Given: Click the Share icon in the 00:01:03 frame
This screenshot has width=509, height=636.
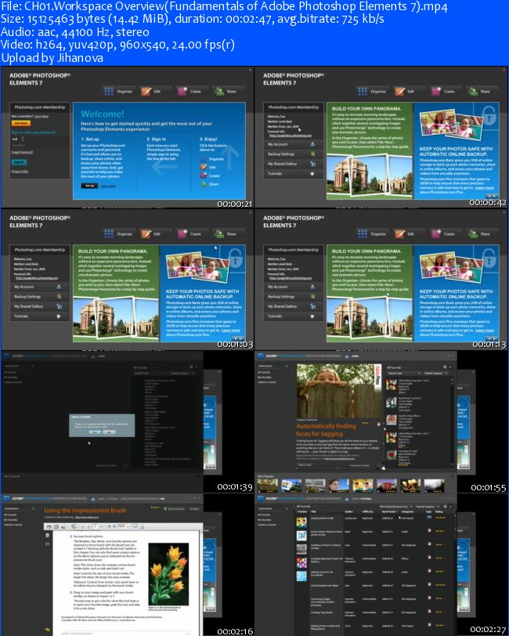Looking at the screenshot, I should 219,233.
